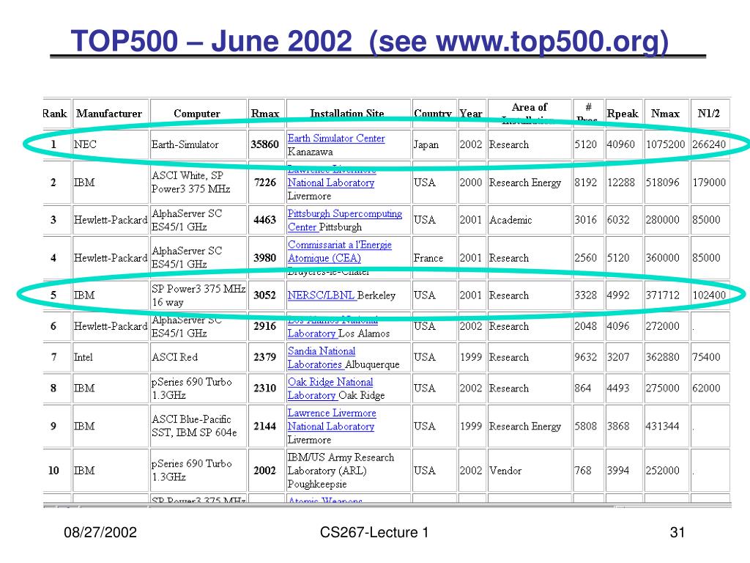Open Lawrence Livermore link in rank 9 row
Screen dimensions: 750x563
[332, 419]
